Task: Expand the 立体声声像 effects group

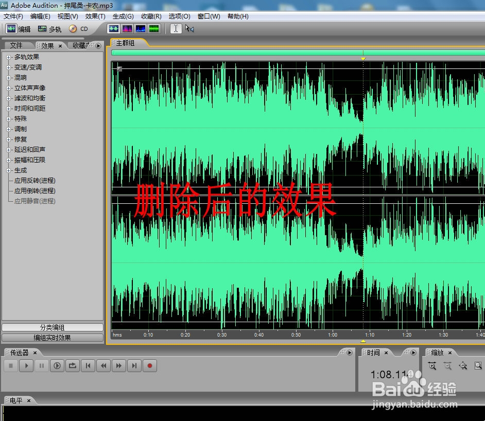Action: [8, 88]
